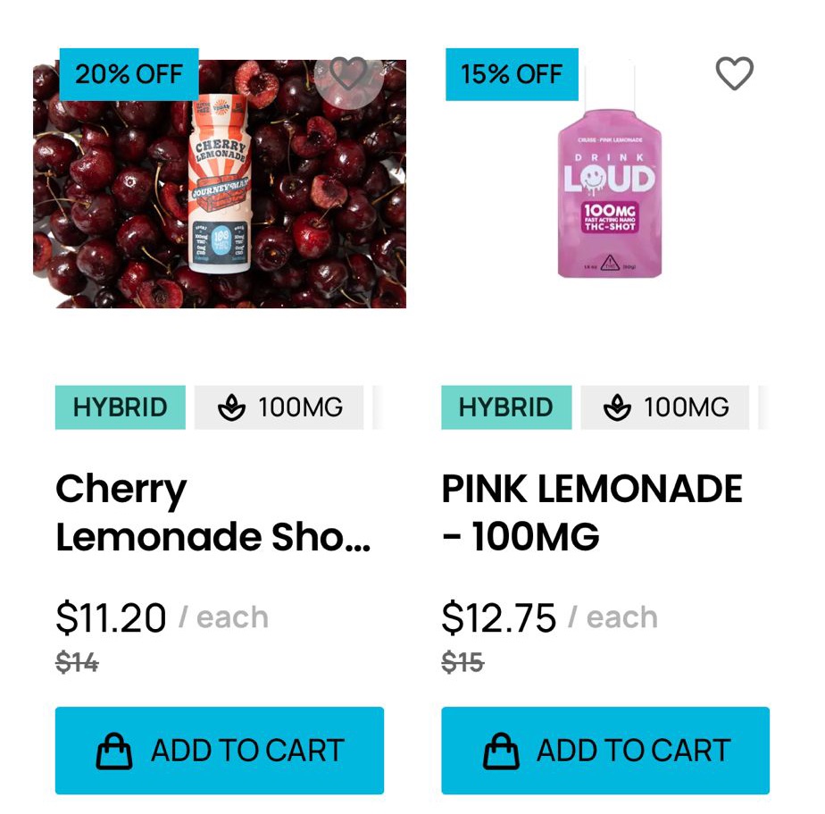This screenshot has height=814, width=825.
Task: Click the $11.20 each price
Action: pyautogui.click(x=112, y=617)
